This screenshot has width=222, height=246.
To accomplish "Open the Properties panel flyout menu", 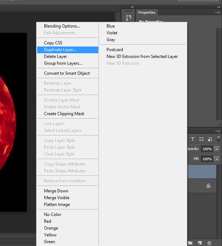I will coord(218,13).
